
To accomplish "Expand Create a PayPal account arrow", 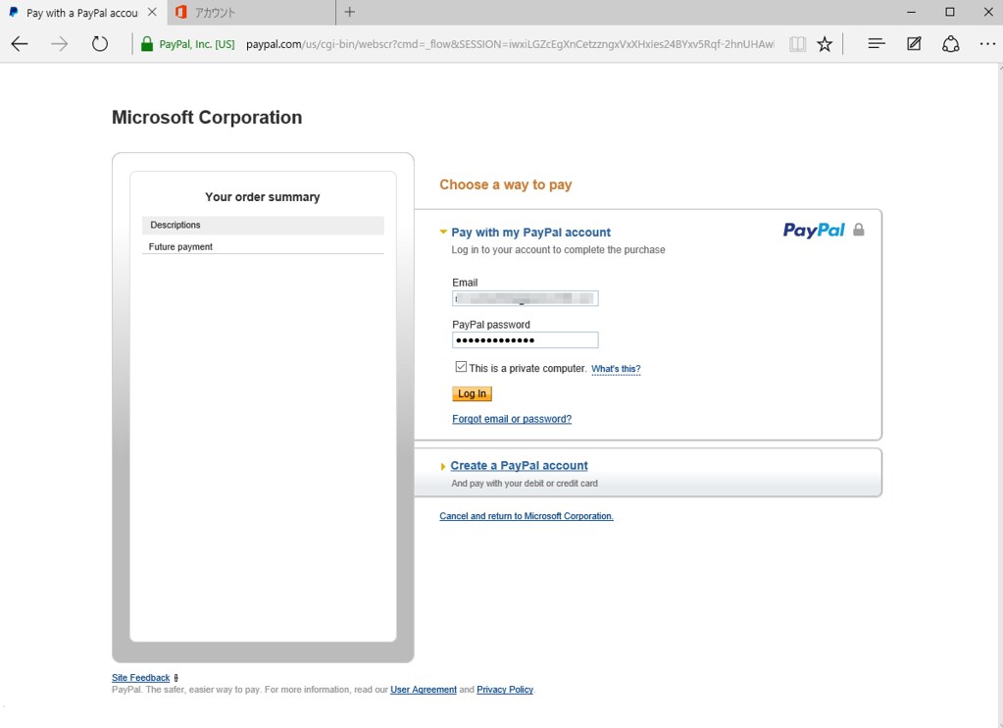I will click(x=442, y=466).
